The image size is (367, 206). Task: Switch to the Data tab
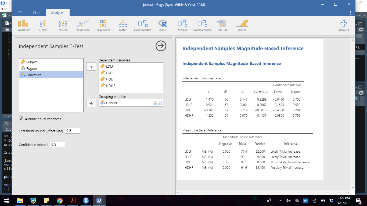tap(37, 13)
